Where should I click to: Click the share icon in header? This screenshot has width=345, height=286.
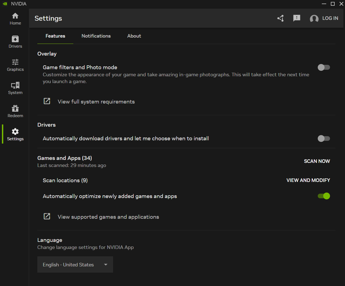coord(281,18)
